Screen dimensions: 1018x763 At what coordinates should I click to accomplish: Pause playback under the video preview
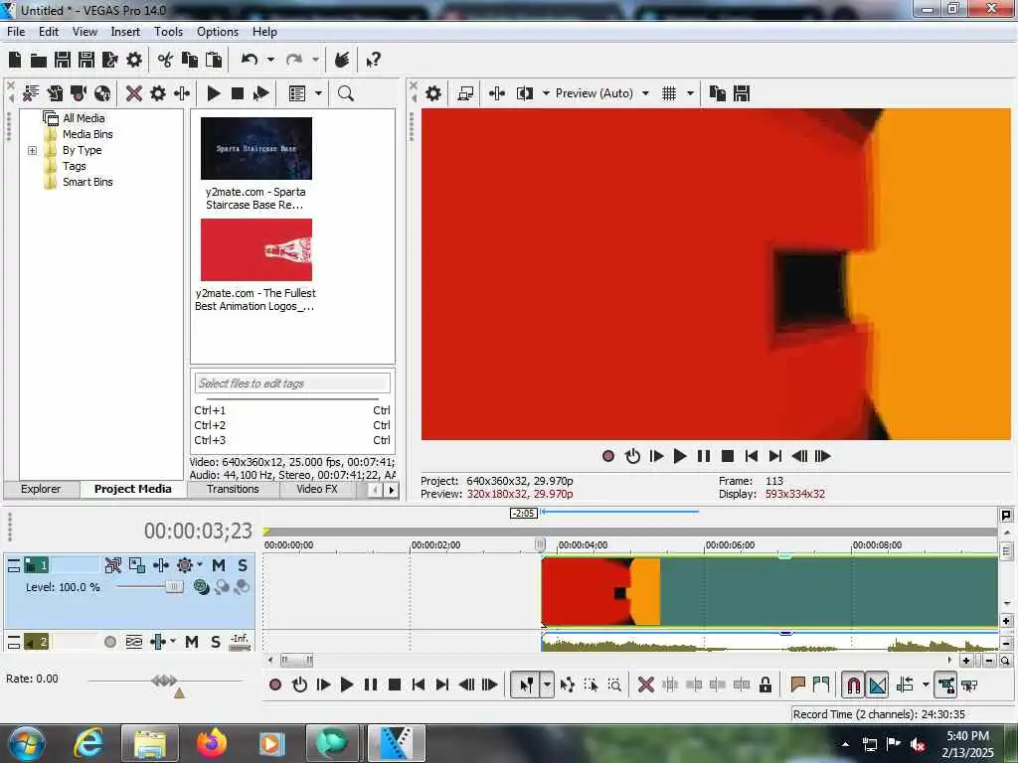704,456
